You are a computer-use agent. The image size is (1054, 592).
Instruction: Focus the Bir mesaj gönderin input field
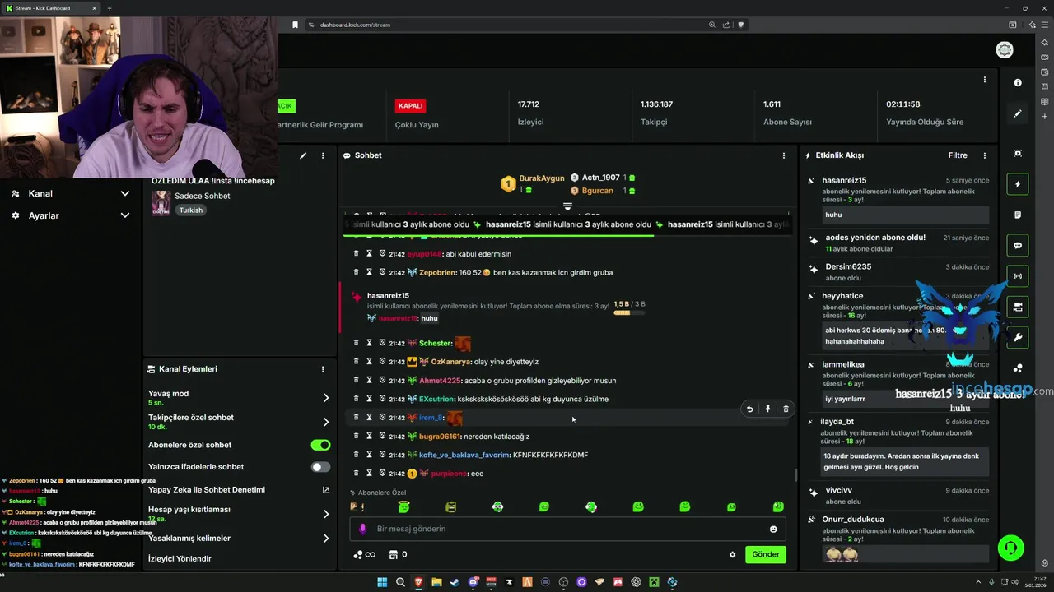(568, 529)
